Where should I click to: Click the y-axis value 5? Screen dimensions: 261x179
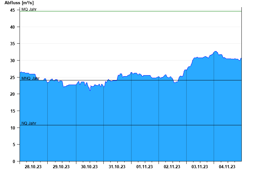[x=14, y=145]
